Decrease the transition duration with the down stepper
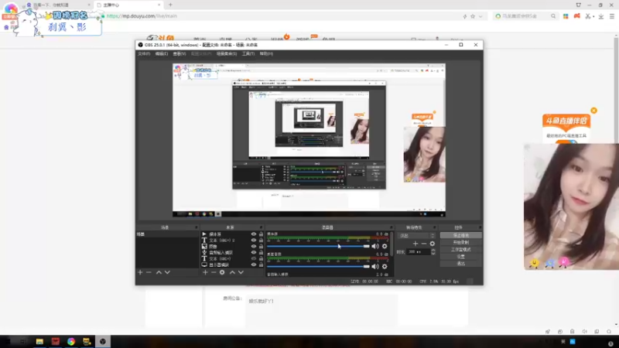 click(433, 254)
